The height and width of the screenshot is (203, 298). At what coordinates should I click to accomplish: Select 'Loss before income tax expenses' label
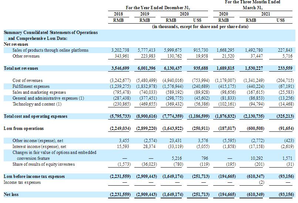point(34,176)
